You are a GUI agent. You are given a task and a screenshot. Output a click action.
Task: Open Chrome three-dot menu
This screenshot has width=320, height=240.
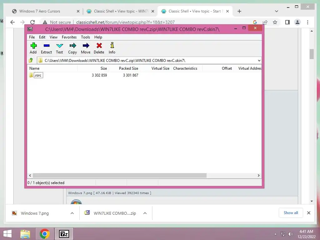click(308, 22)
